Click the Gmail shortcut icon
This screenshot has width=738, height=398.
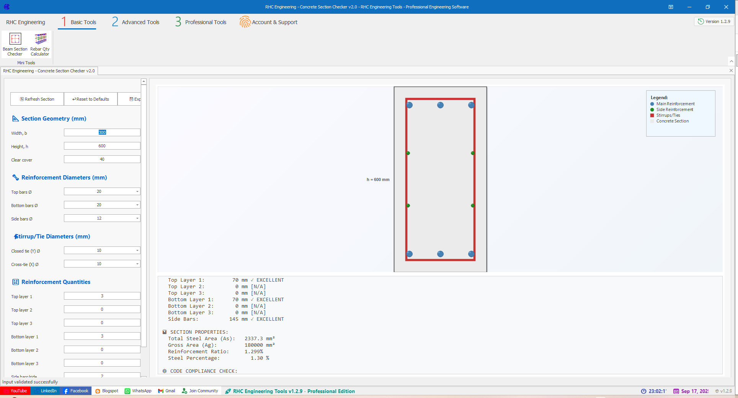point(161,391)
